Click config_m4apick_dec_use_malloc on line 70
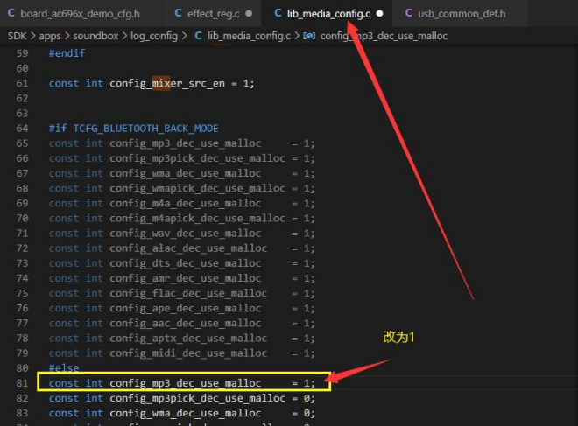 [x=198, y=219]
